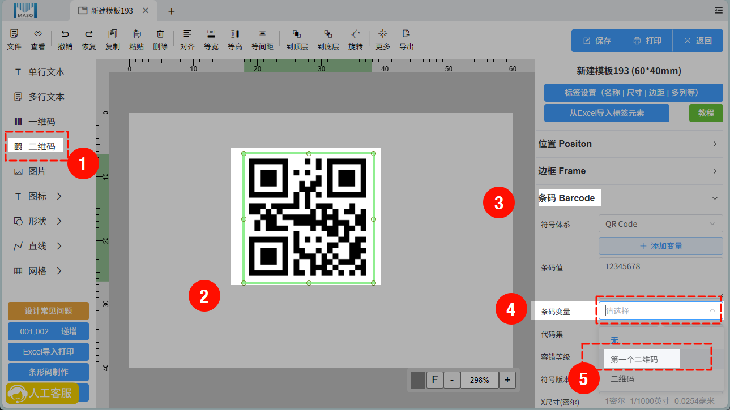
Task: Click 从Excel导入标签元素 button
Action: 607,113
